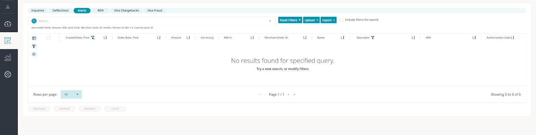The width and height of the screenshot is (536, 135).
Task: Switch to the Inquiries tab
Action: point(38,10)
